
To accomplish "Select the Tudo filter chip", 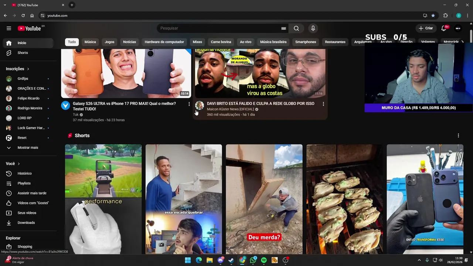I will pyautogui.click(x=72, y=42).
